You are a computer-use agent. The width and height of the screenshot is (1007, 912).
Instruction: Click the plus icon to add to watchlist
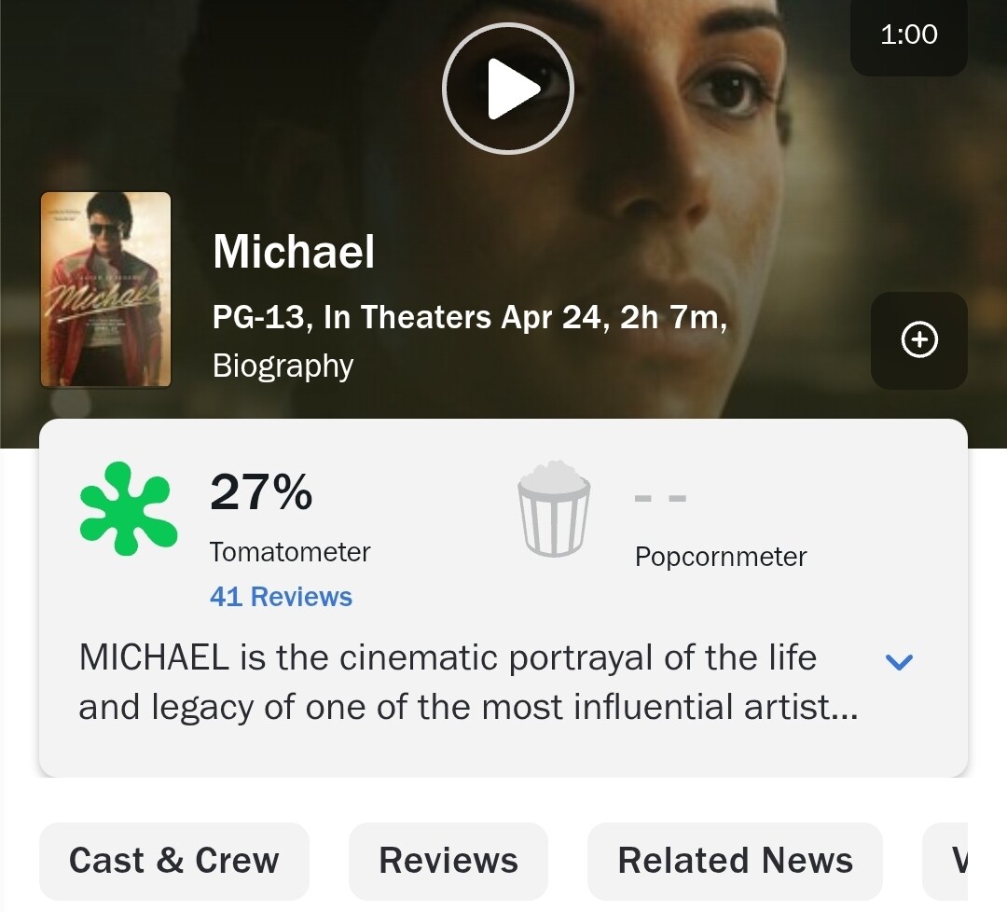(x=919, y=339)
